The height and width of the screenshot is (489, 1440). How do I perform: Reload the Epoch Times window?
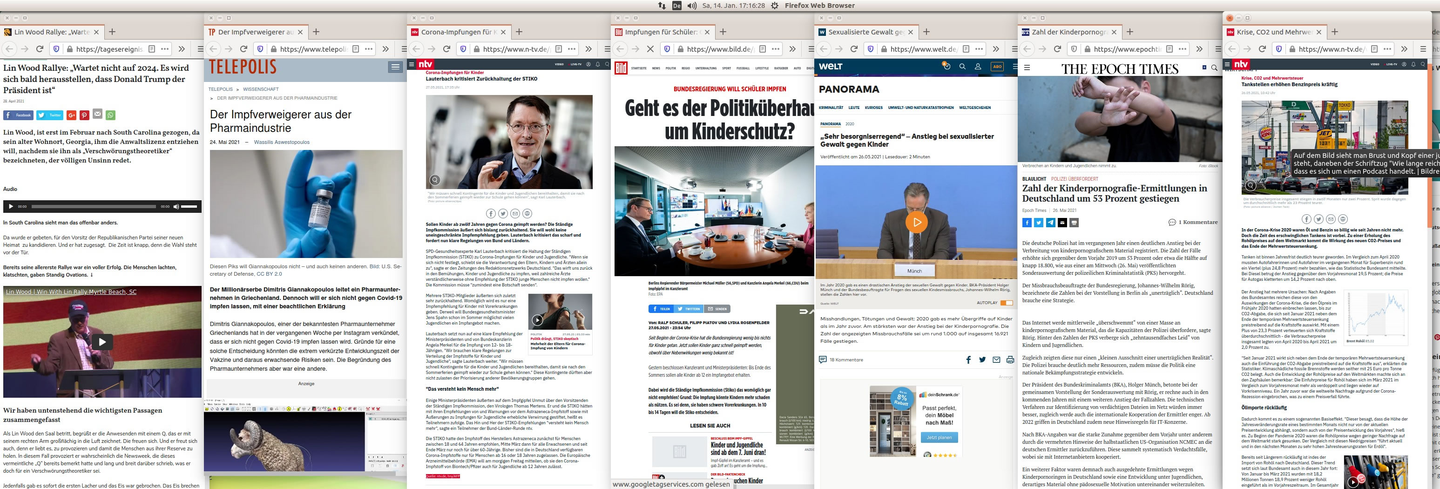[x=1057, y=49]
